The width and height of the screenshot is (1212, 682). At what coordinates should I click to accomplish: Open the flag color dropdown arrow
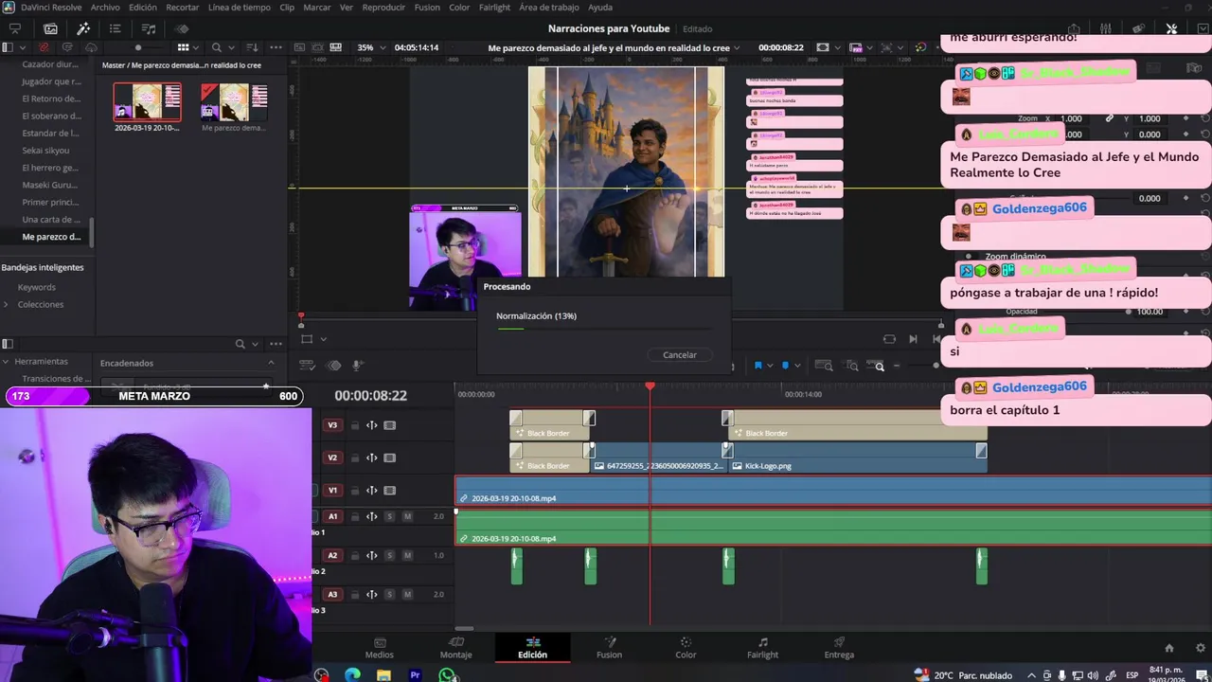(x=770, y=366)
